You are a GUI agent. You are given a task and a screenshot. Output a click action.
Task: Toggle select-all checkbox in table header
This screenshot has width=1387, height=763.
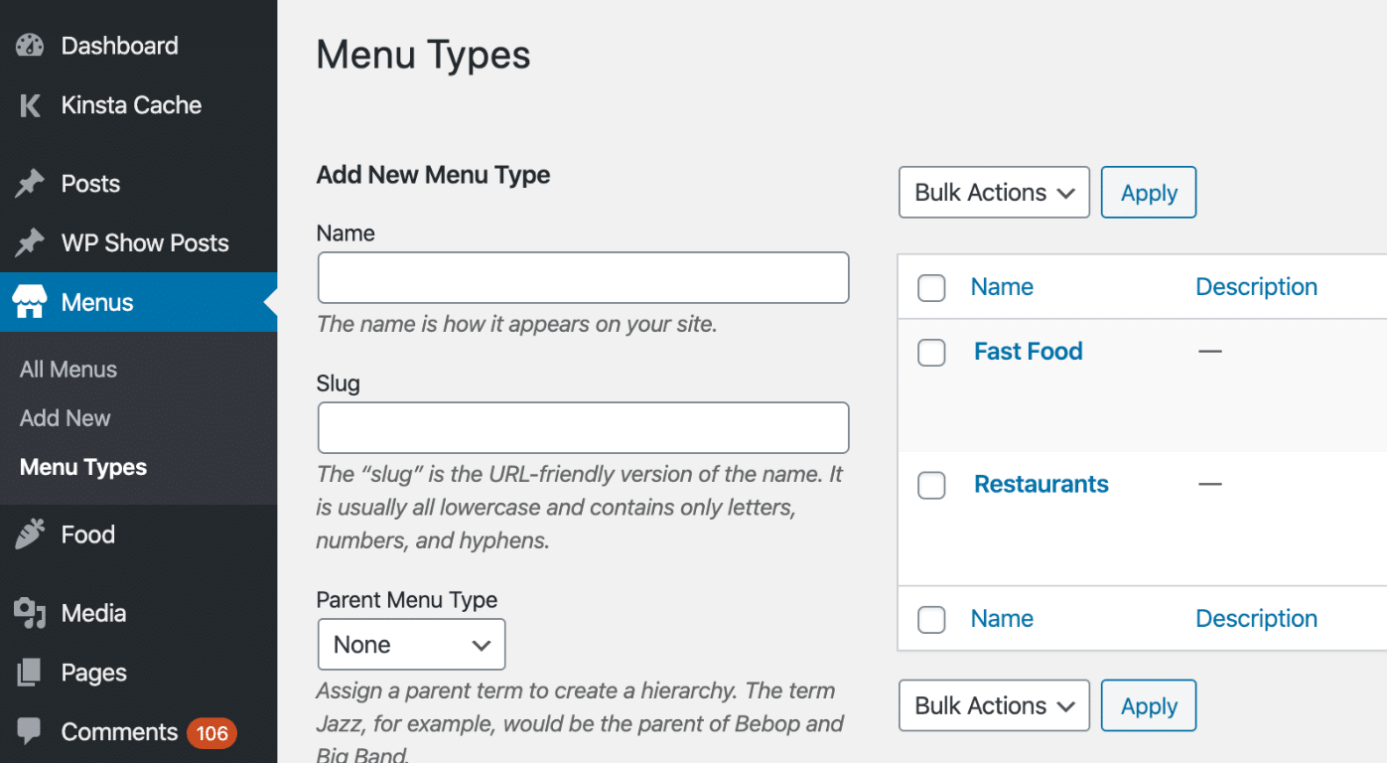tap(931, 288)
